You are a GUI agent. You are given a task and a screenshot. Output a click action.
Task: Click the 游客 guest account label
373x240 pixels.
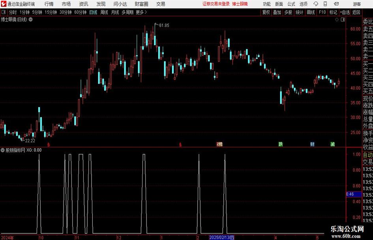(x=357, y=4)
